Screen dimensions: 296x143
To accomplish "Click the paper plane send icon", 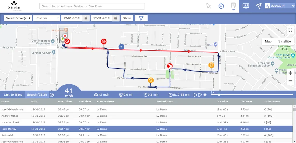I will [259, 6].
